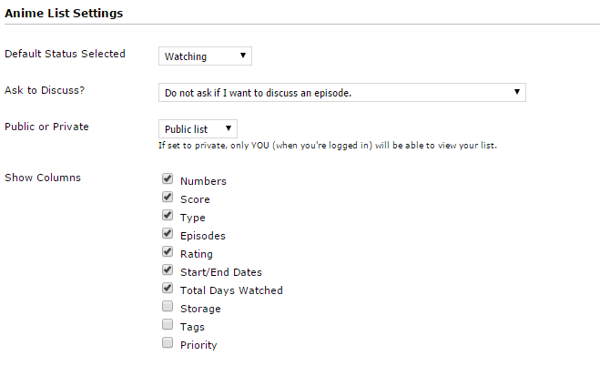Disable the Type column checkbox

[x=168, y=215]
